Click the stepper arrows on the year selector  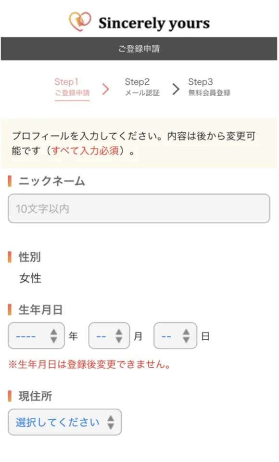pos(54,335)
